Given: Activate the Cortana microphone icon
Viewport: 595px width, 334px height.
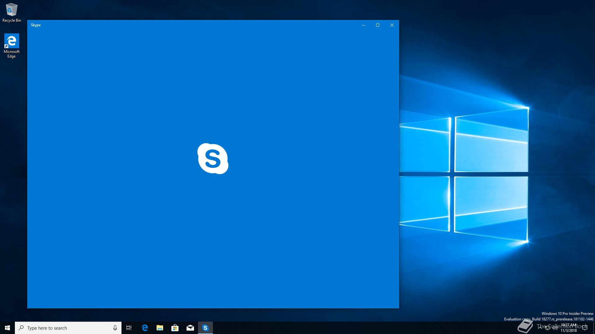Looking at the screenshot, I should (x=115, y=328).
